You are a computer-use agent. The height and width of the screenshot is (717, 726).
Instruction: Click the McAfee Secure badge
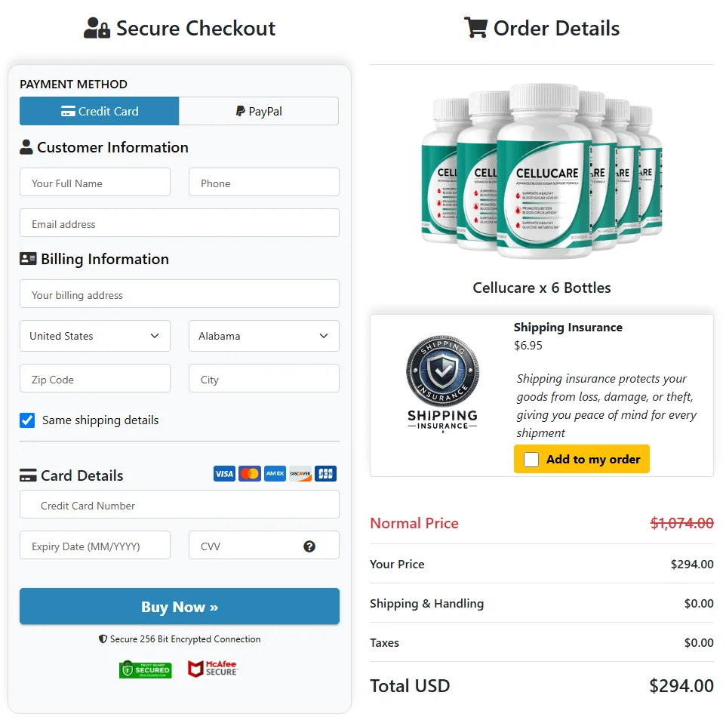tap(213, 669)
